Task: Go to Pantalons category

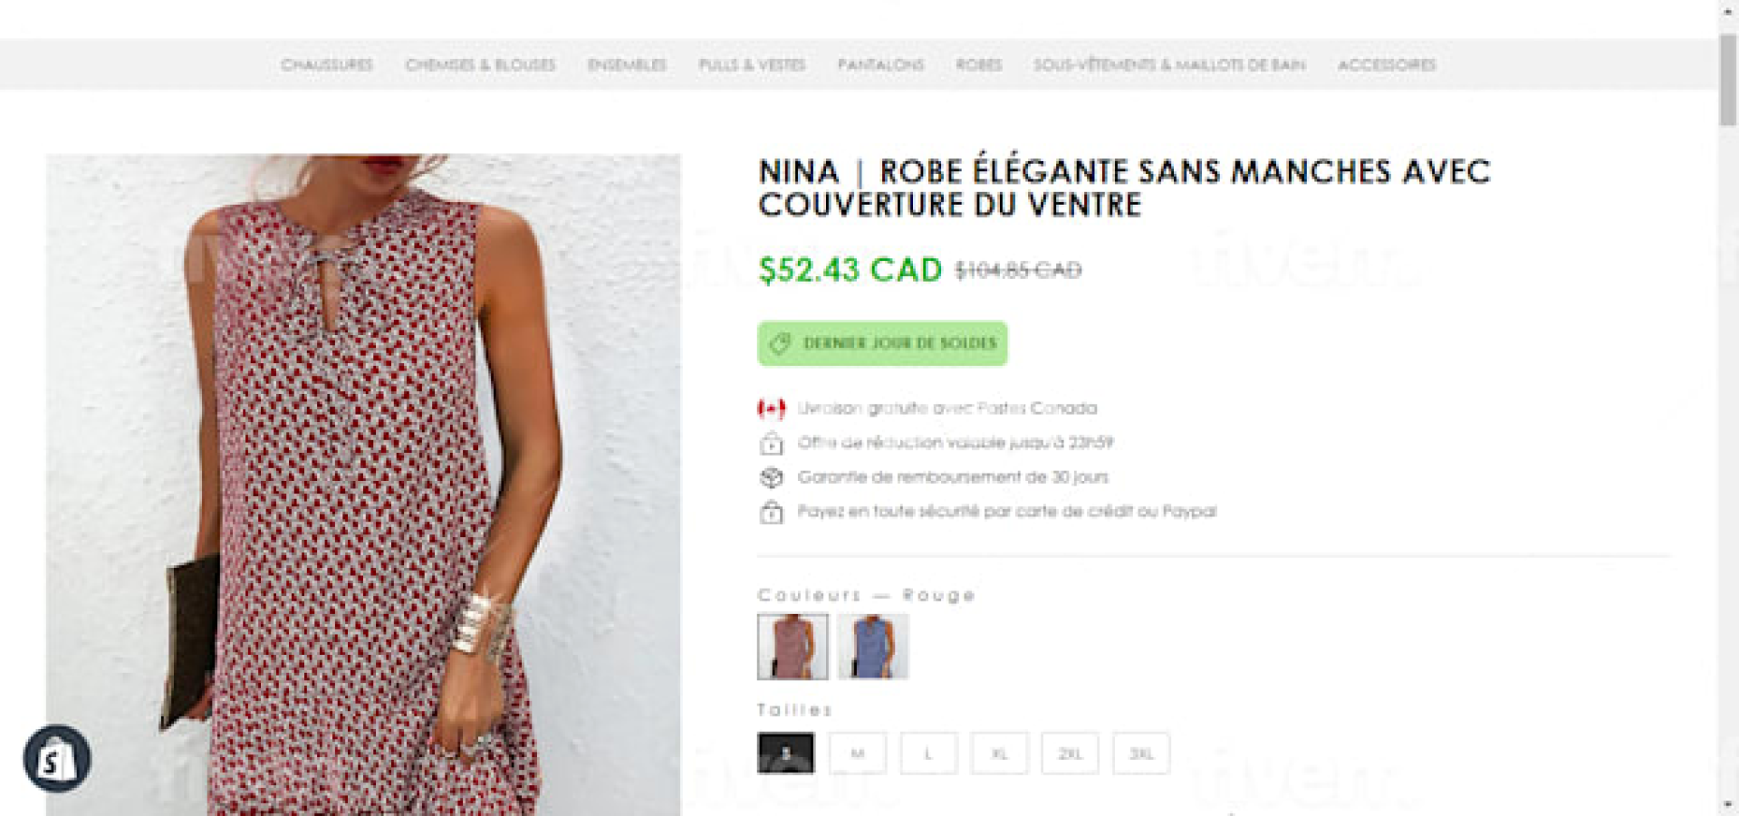Action: pyautogui.click(x=880, y=65)
